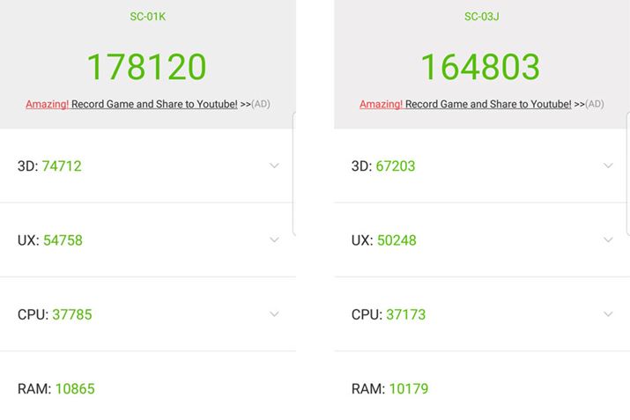The image size is (630, 420).
Task: Select the SC-03J device name label
Action: pyautogui.click(x=482, y=17)
